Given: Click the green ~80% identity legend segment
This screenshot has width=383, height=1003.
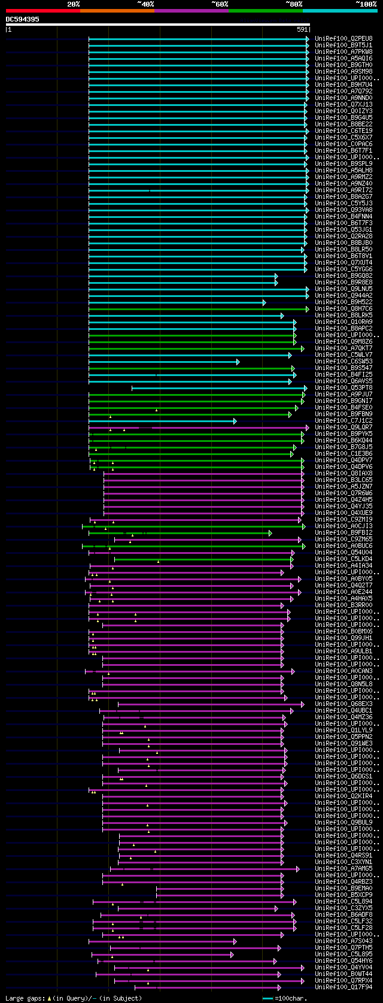Looking at the screenshot, I should 265,11.
